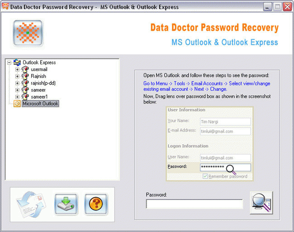Click the 'MS Outlook & Outlook Express' subtitle
This screenshot has width=294, height=232.
[x=225, y=42]
